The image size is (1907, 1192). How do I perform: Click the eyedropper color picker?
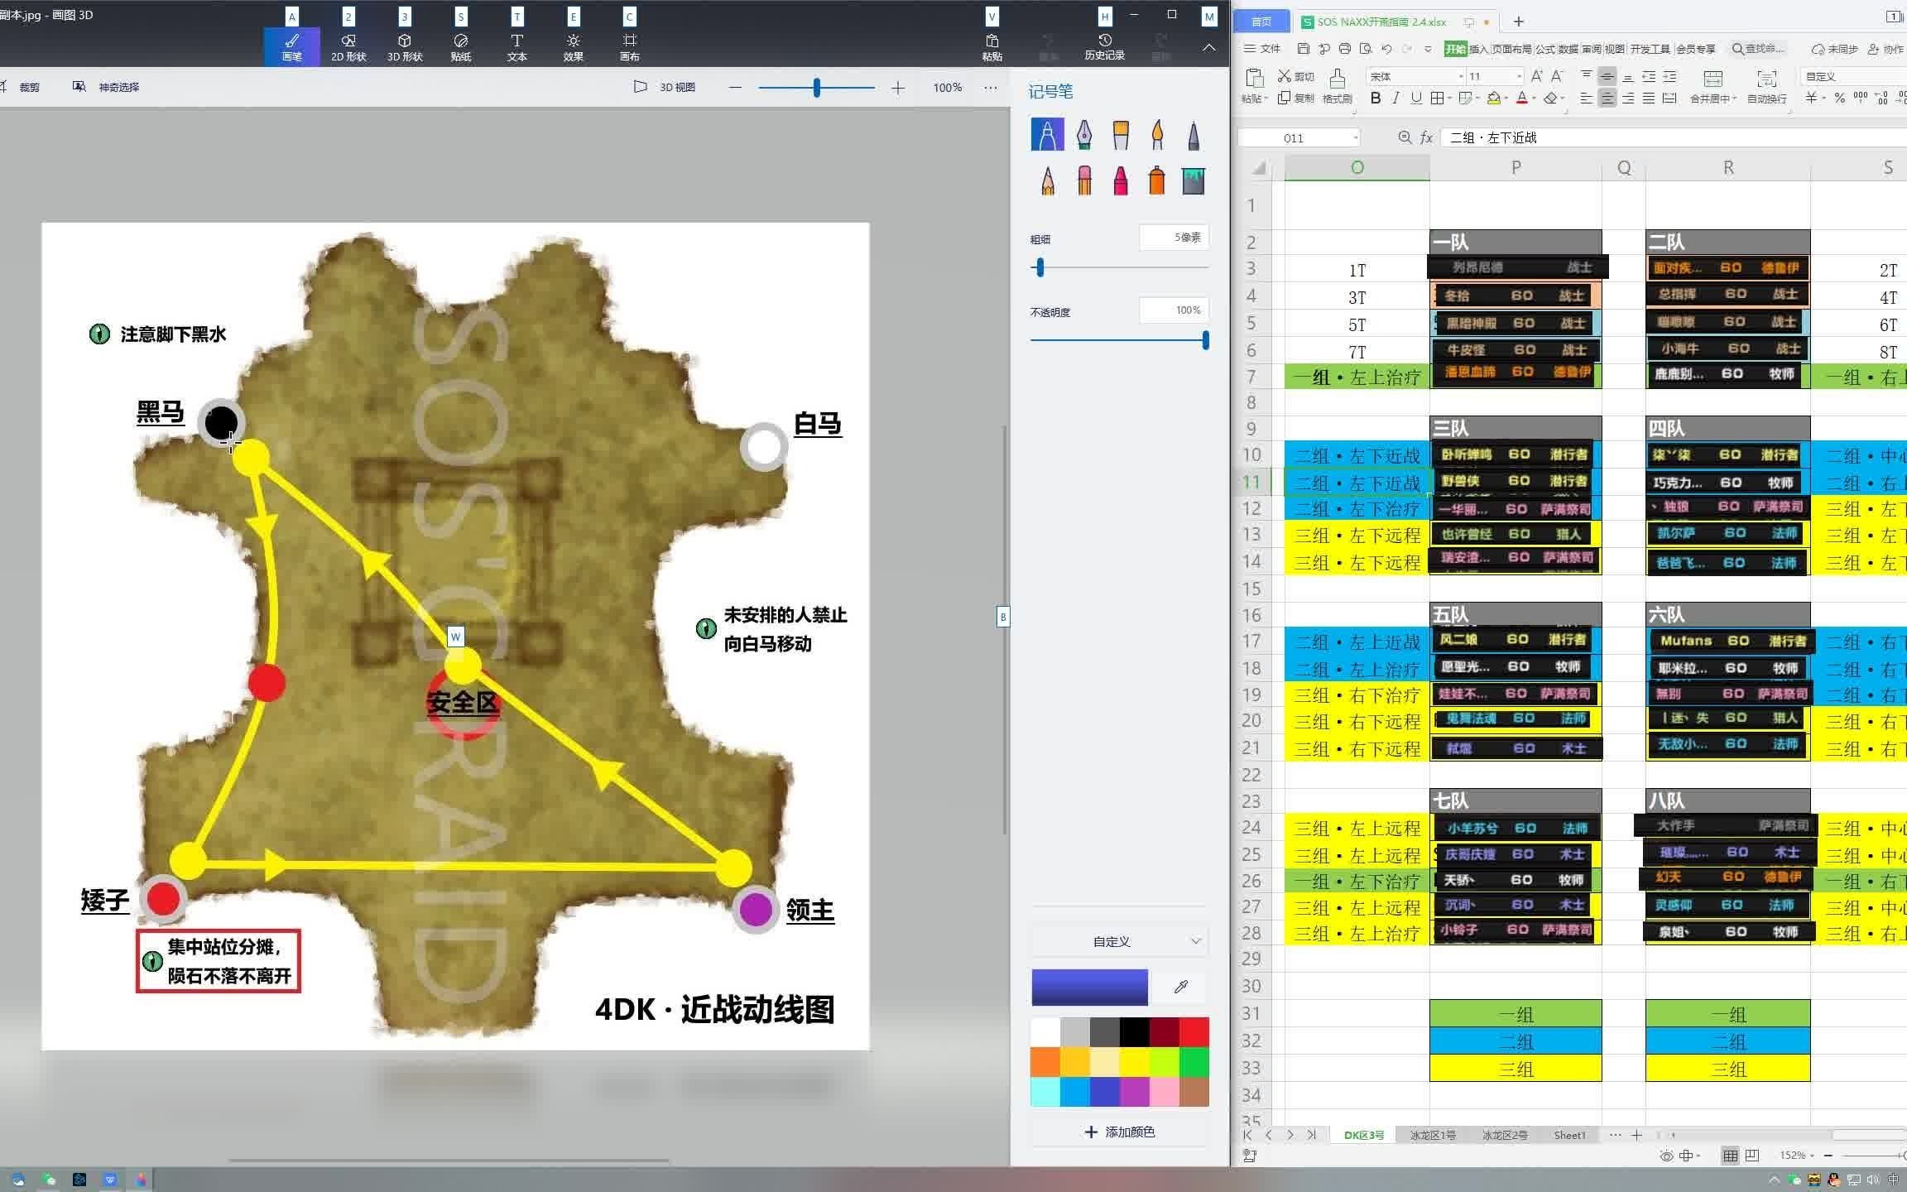pyautogui.click(x=1181, y=987)
